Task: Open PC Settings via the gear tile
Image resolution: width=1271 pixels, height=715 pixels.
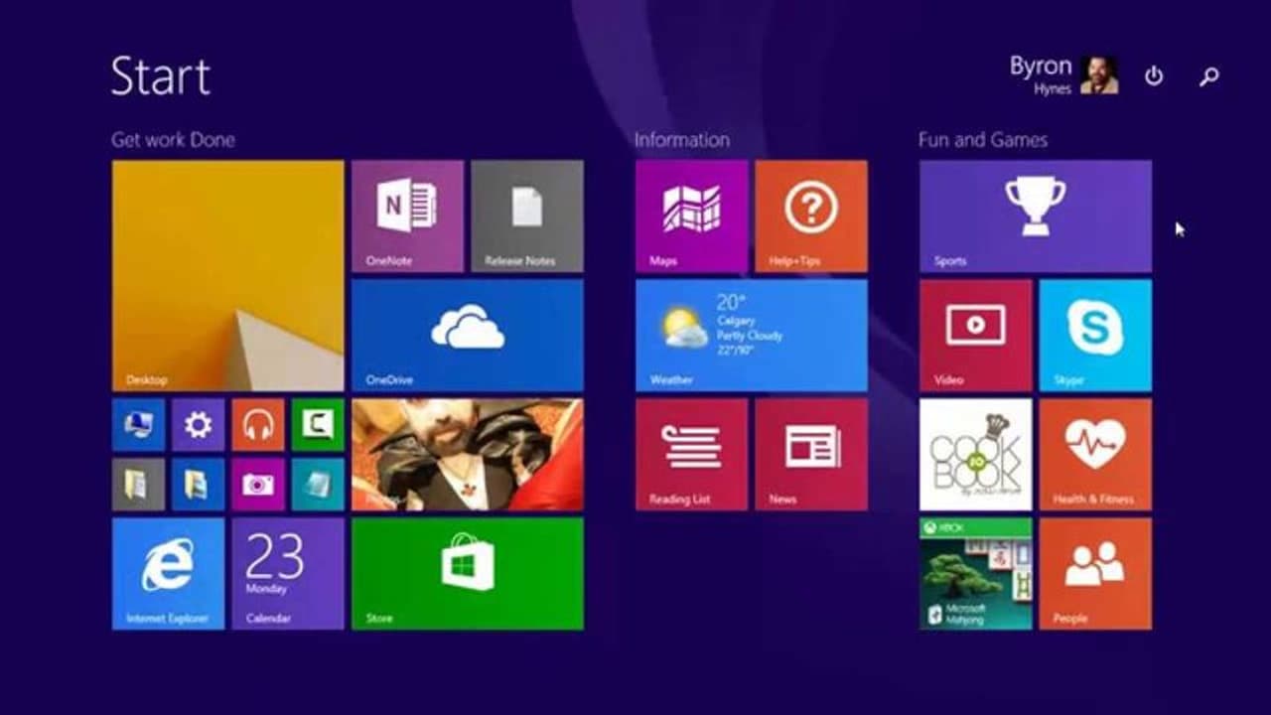Action: [x=198, y=425]
